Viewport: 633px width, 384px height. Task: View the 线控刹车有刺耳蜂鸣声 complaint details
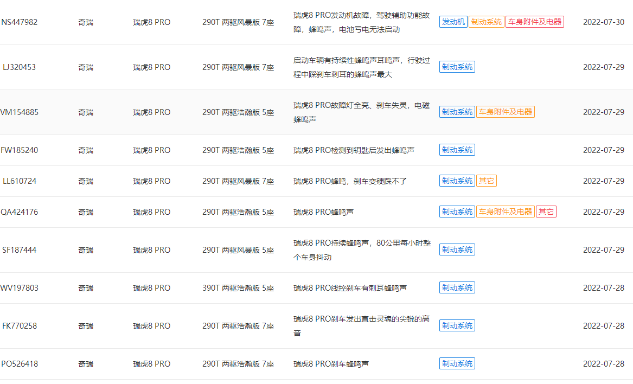point(350,288)
